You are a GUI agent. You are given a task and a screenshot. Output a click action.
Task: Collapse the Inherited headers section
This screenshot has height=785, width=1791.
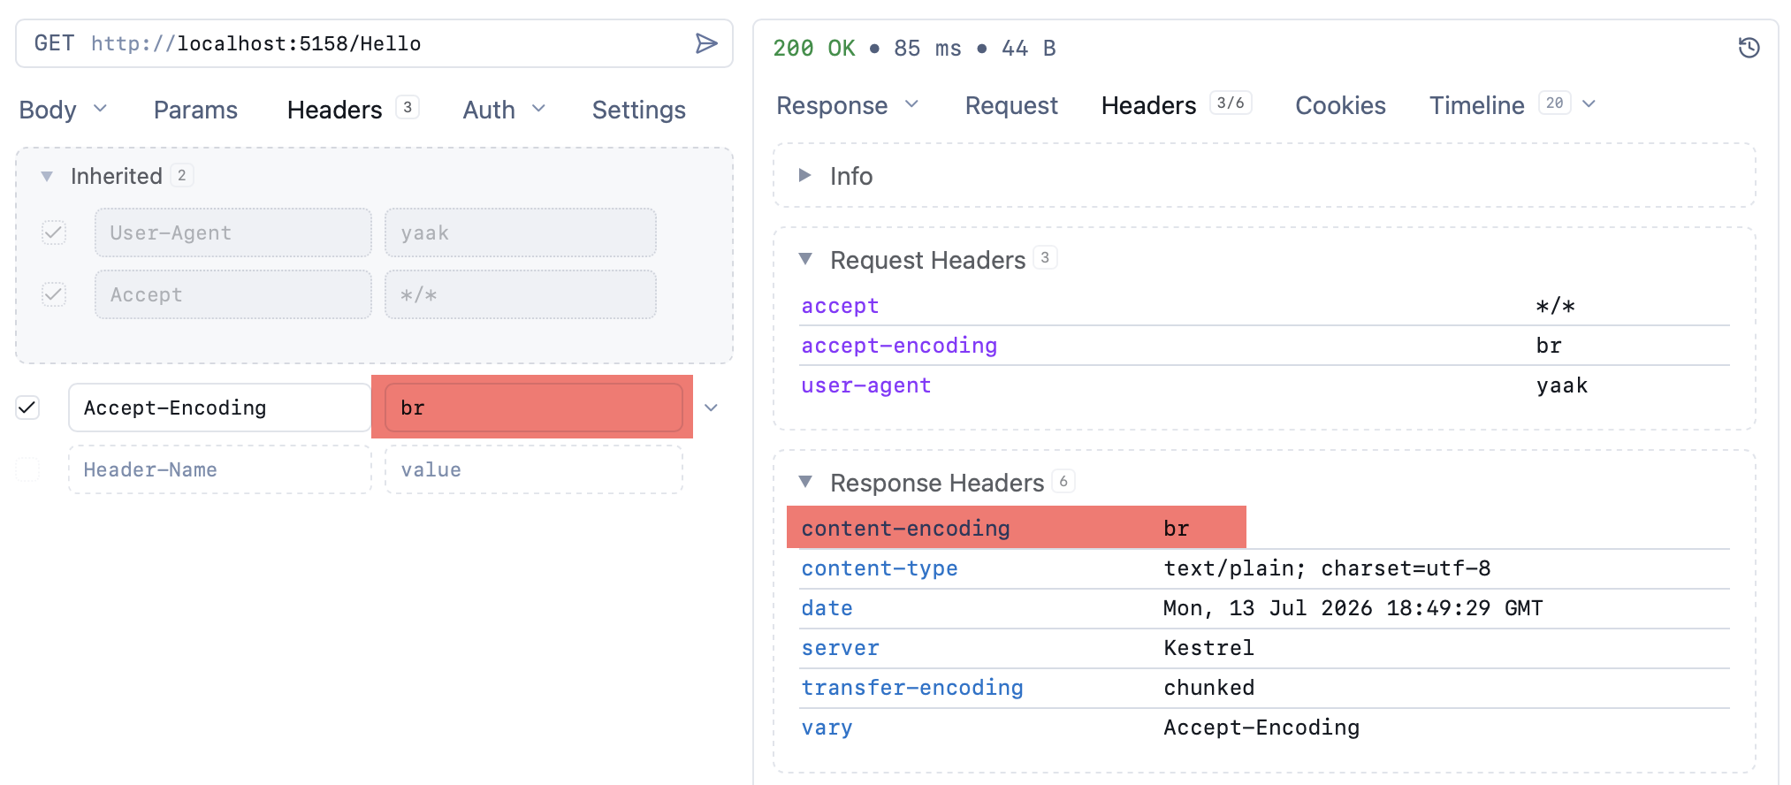(x=47, y=176)
